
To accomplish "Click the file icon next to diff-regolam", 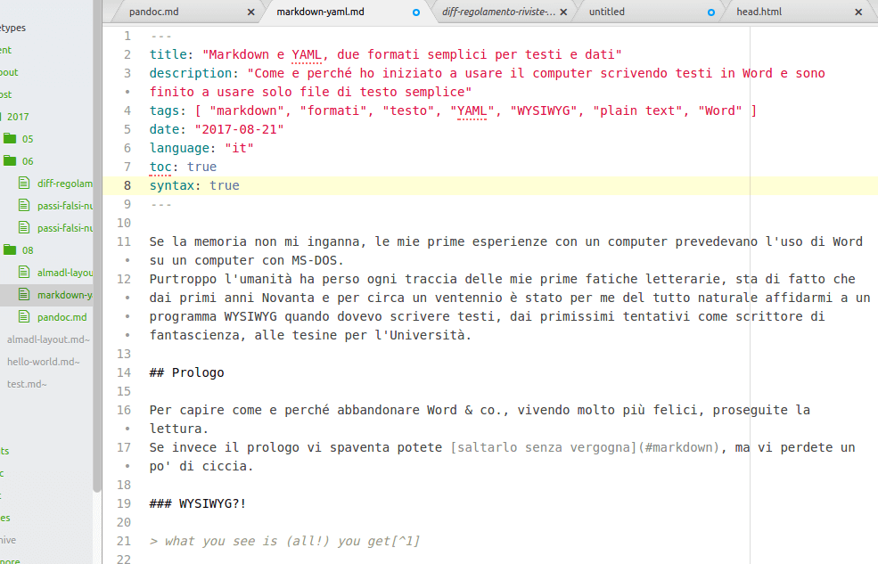I will pos(24,184).
